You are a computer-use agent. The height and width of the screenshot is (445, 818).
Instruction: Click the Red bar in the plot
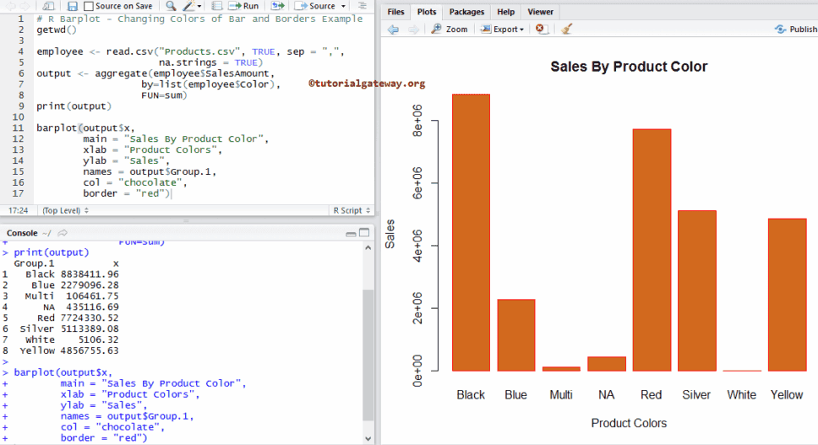652,250
